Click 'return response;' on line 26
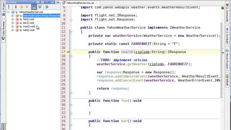This screenshot has width=231, height=130. (113, 88)
